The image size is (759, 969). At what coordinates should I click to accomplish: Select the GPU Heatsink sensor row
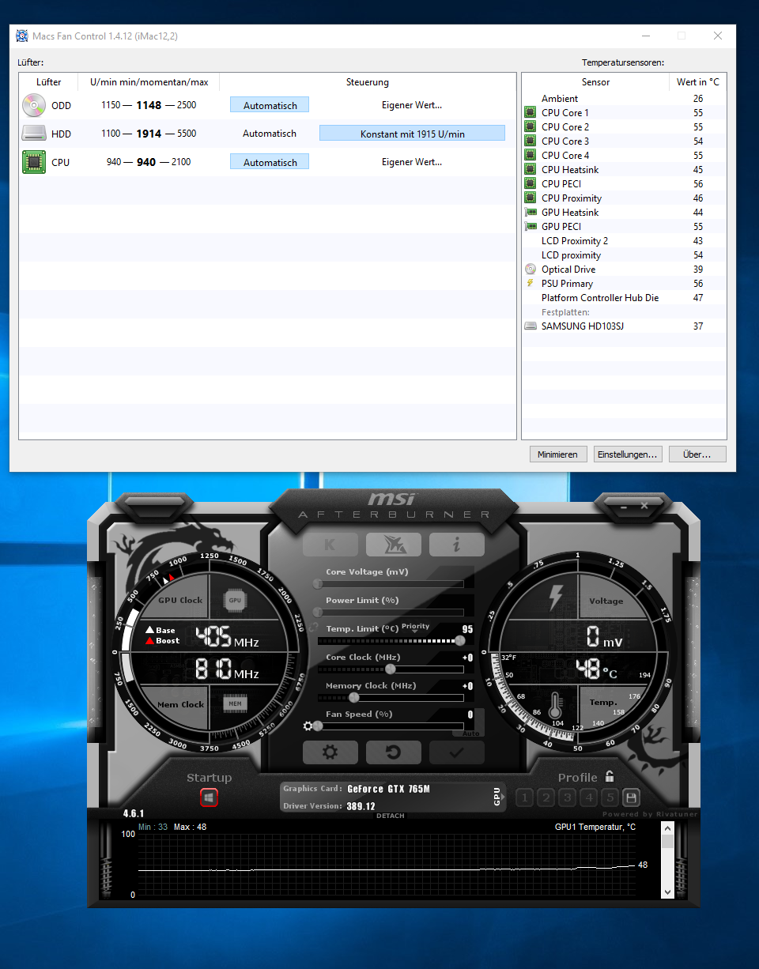tap(624, 213)
